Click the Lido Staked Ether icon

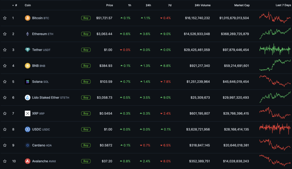[x=27, y=98]
